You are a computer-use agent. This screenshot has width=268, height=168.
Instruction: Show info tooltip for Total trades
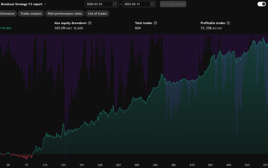pos(155,23)
